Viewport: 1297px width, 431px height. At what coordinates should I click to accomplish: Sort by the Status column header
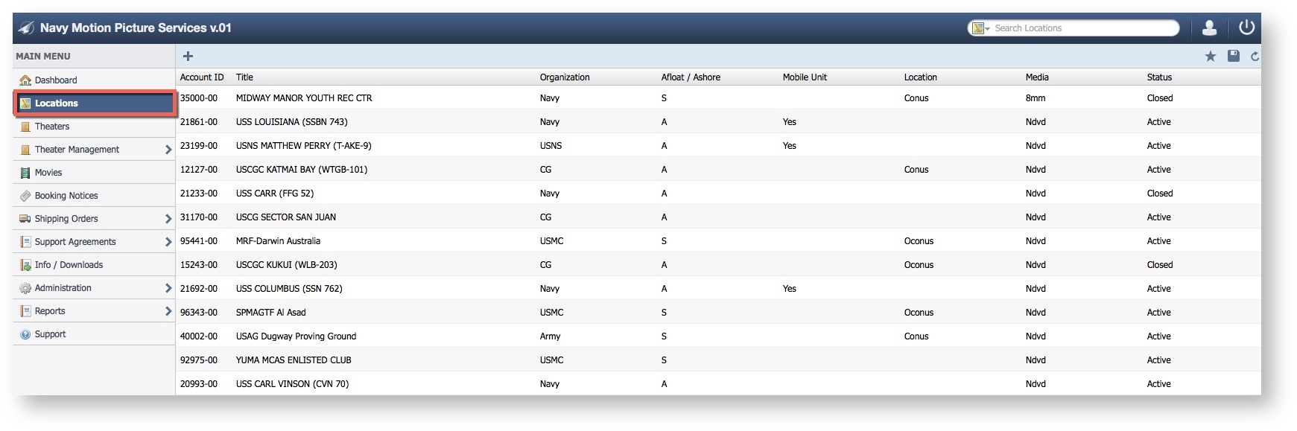pos(1158,77)
